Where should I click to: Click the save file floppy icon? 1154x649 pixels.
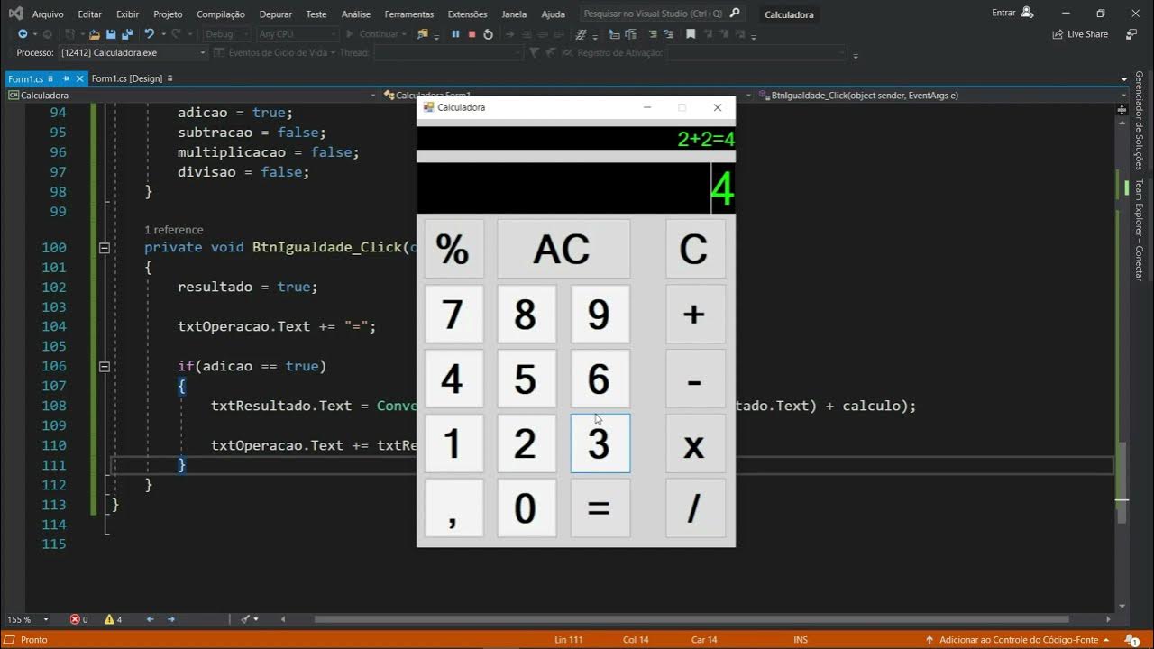pos(111,34)
